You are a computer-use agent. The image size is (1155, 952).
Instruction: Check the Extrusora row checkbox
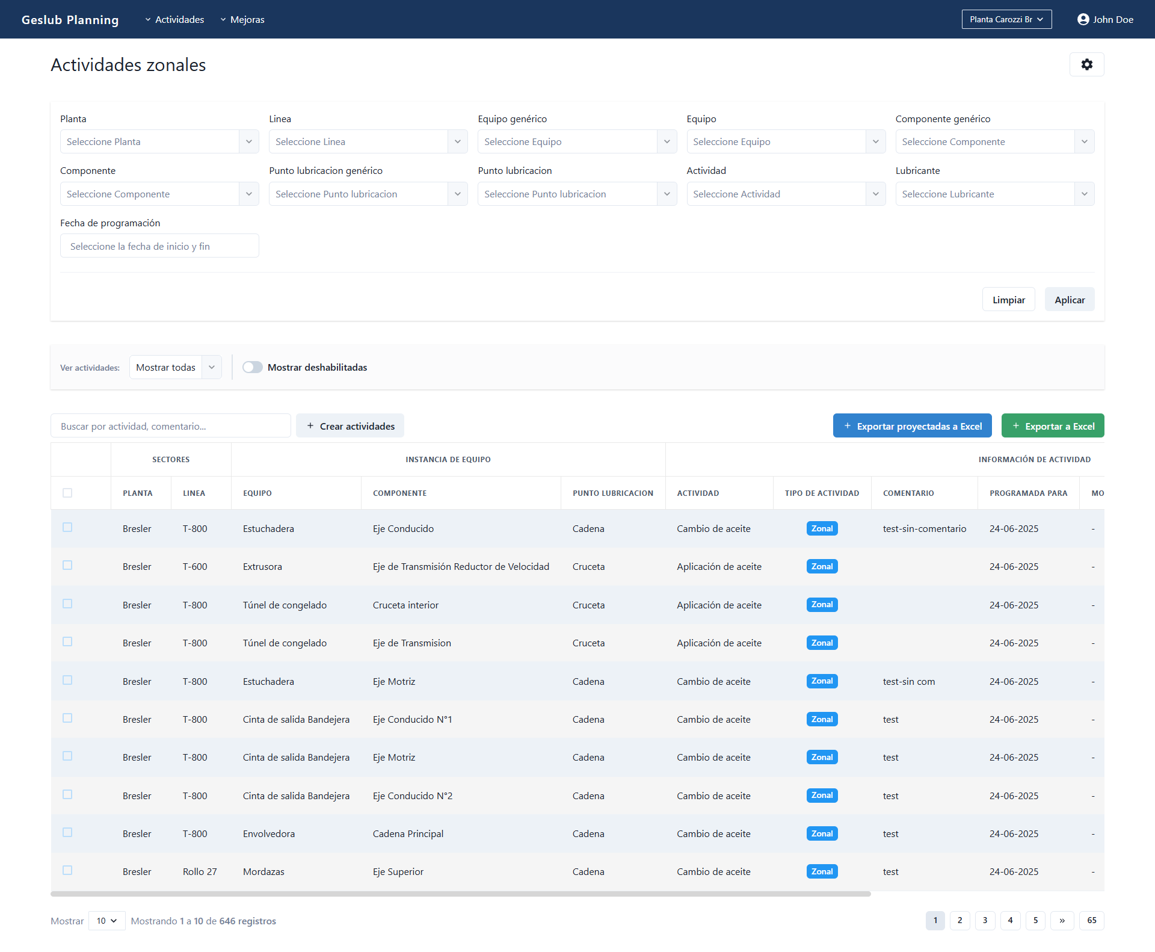(x=67, y=566)
